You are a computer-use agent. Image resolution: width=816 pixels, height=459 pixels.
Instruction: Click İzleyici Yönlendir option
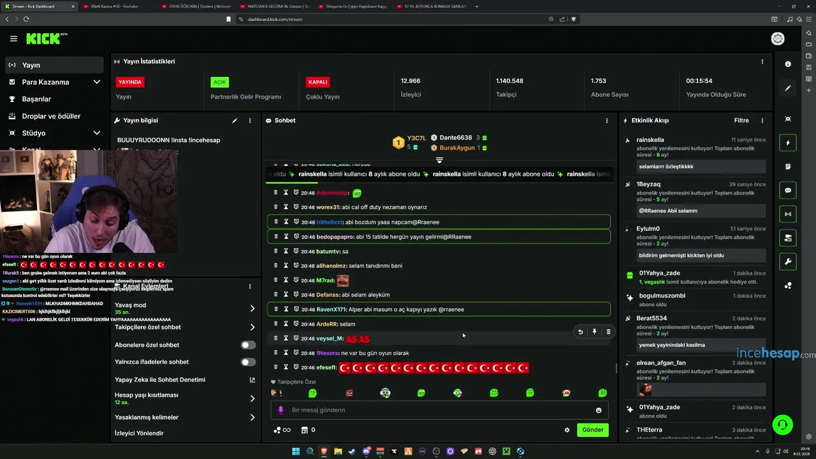pyautogui.click(x=139, y=433)
